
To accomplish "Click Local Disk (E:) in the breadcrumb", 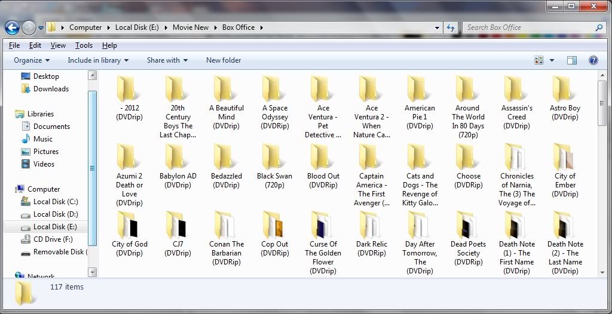I will (x=137, y=27).
